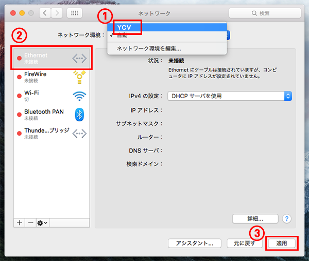Show all preferences grid button
309x261 pixels.
(x=75, y=13)
